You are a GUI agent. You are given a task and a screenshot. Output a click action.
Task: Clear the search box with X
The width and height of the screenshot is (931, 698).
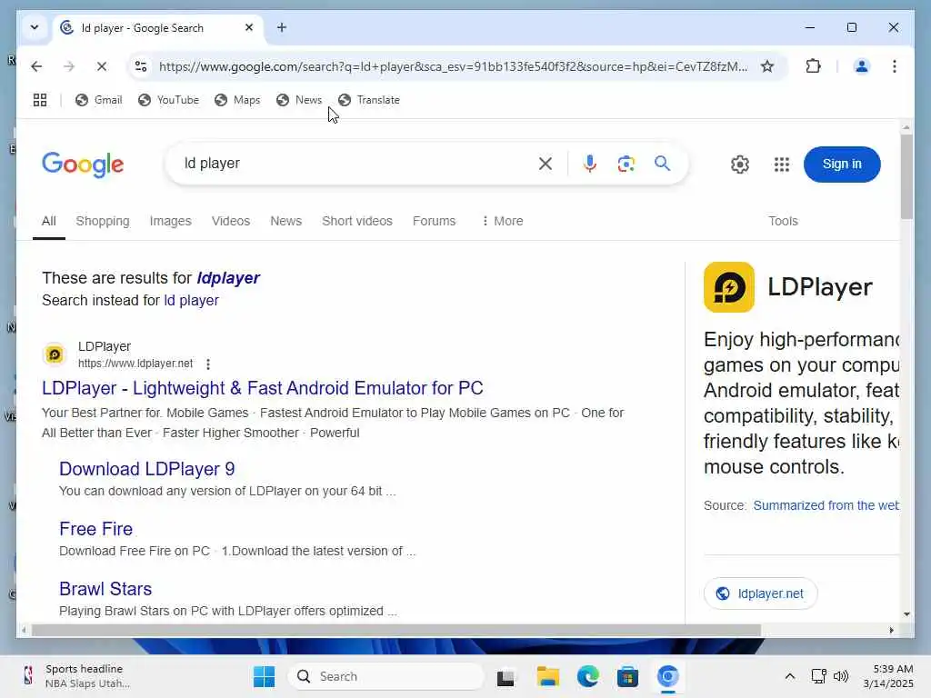pos(546,164)
